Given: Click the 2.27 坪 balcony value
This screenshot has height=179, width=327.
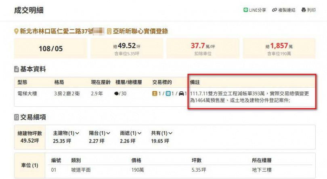Looking at the screenshot, I should (x=96, y=141).
